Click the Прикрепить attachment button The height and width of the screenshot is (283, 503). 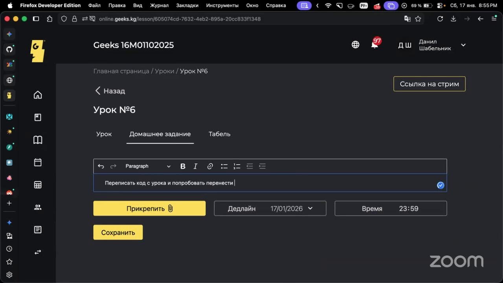149,208
